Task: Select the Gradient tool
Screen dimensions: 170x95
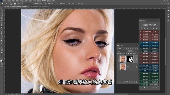Action: point(2,36)
